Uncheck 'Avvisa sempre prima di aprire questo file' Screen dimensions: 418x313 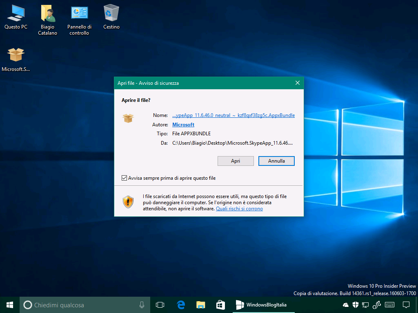tap(124, 178)
